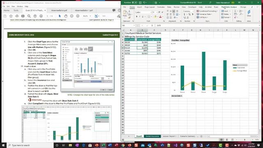Select Page Layout view in status bar
This screenshot has width=263, height=148.
(227, 140)
